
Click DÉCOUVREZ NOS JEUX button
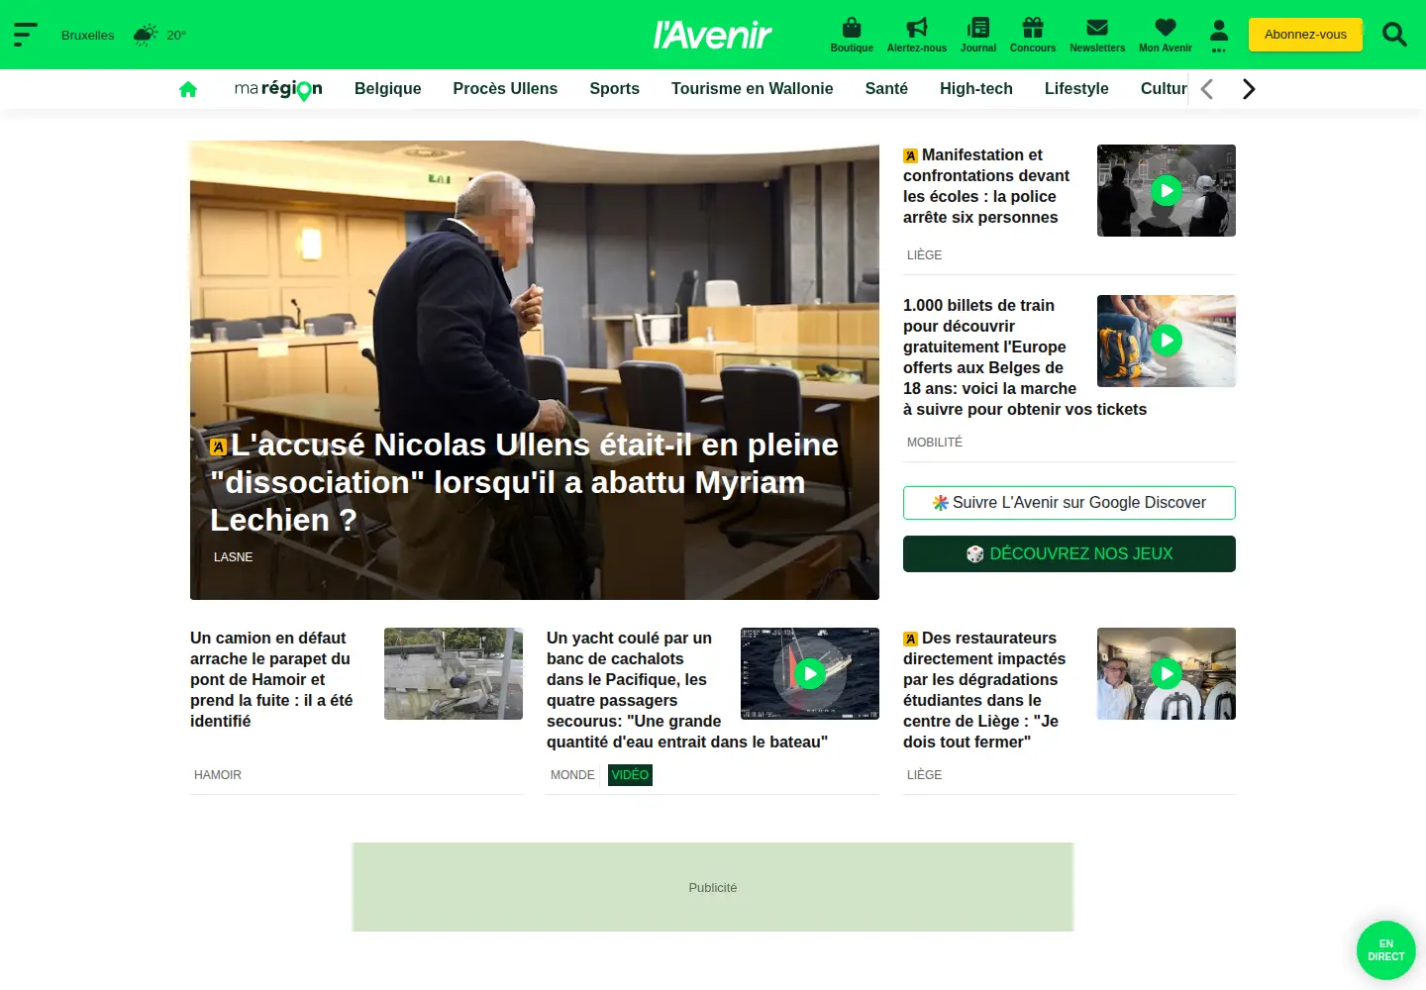click(1069, 554)
